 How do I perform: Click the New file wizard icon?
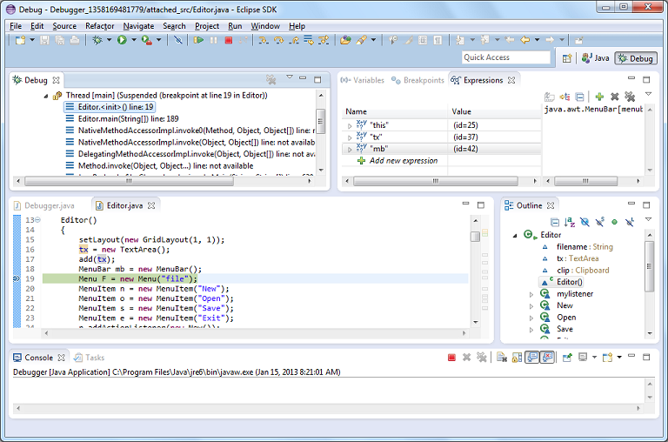[x=20, y=40]
